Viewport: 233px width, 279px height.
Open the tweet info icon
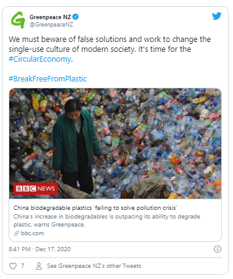[x=218, y=249]
